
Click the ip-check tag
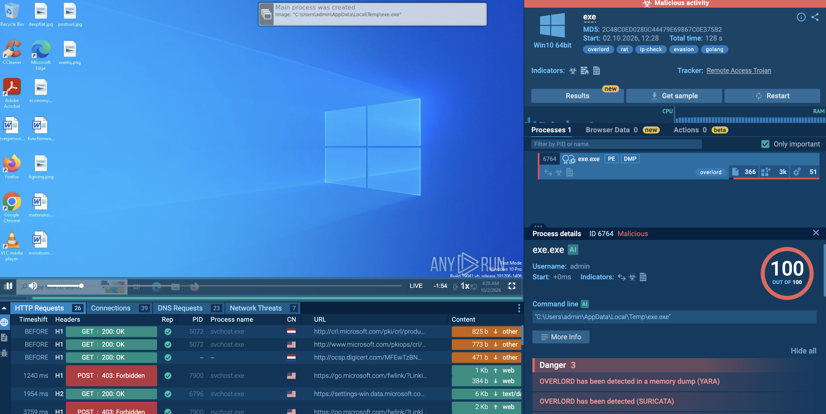pyautogui.click(x=651, y=49)
